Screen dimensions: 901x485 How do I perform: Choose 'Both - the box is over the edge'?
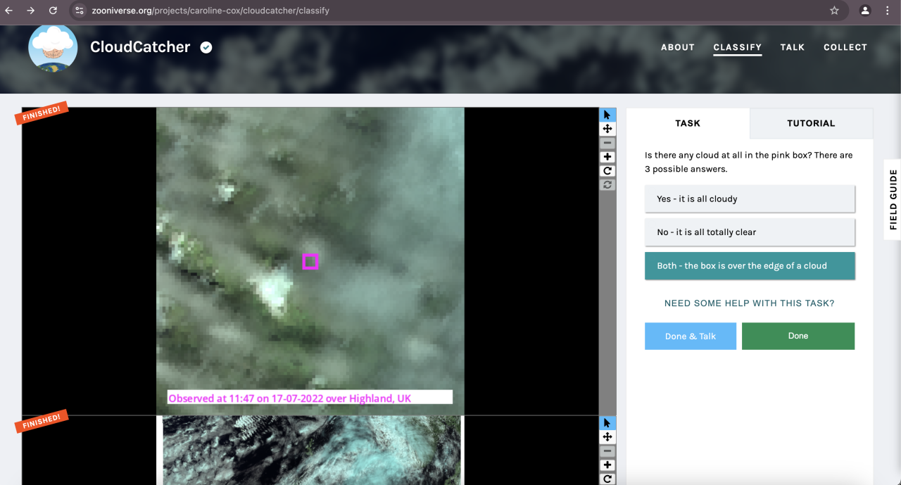point(750,266)
